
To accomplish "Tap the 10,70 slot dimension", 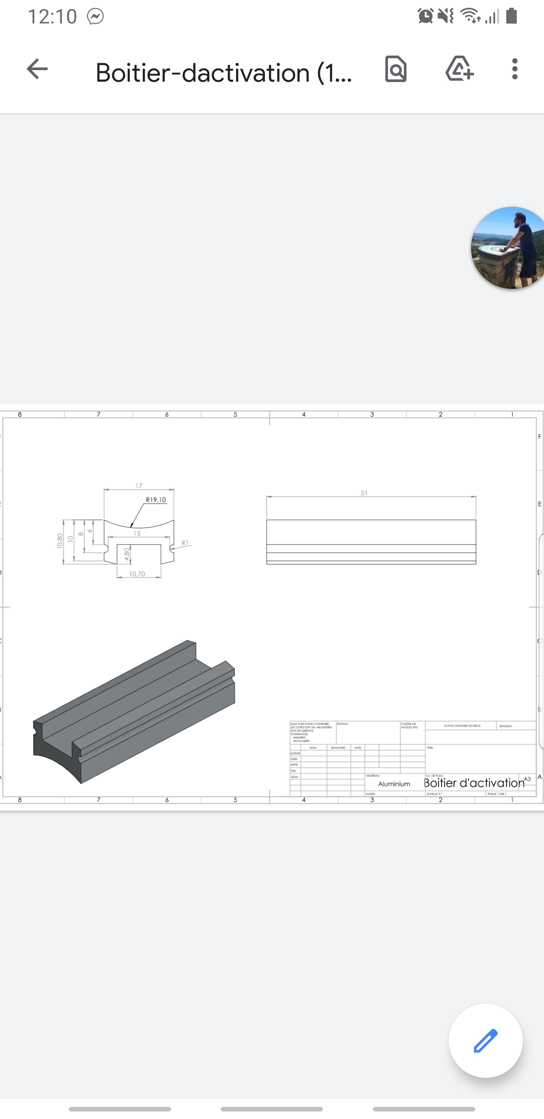I will (137, 574).
